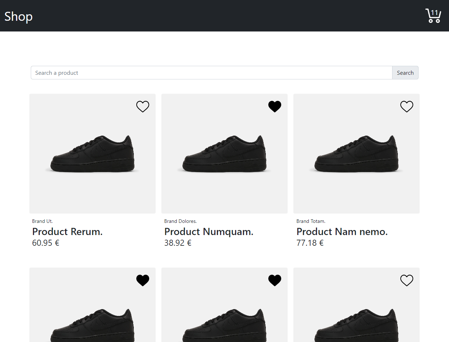This screenshot has height=342, width=449.
Task: Favorite Product Rerum with its heart icon
Action: tap(143, 106)
